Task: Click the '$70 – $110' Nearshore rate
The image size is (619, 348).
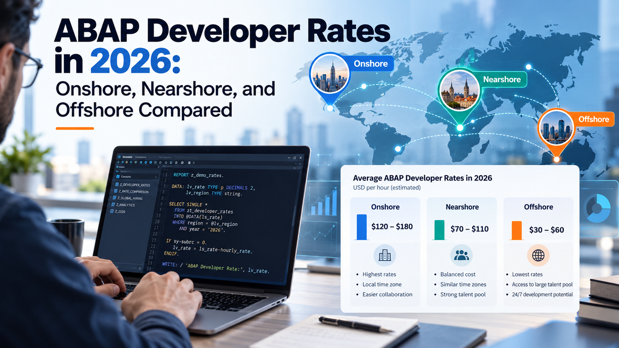Action: (469, 229)
